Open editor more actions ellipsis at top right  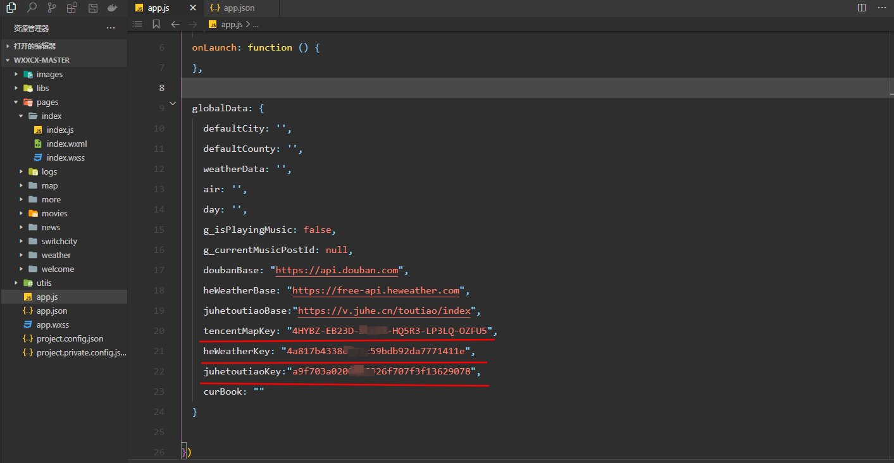(x=881, y=8)
